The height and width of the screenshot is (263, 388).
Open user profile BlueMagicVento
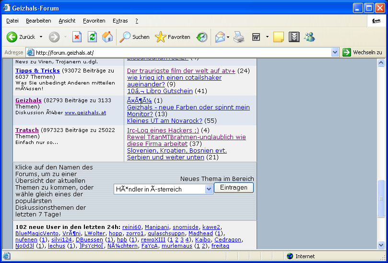[x=37, y=233]
